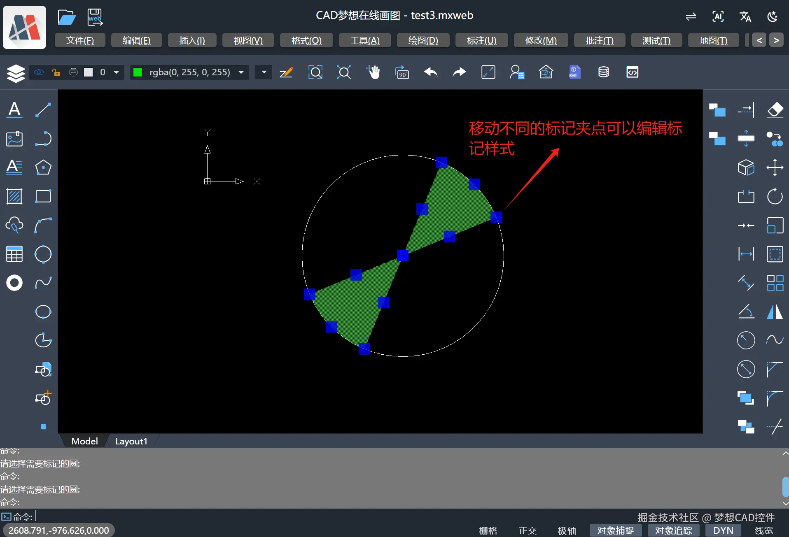Click the pencil edit icon
This screenshot has width=789, height=537.
(286, 72)
